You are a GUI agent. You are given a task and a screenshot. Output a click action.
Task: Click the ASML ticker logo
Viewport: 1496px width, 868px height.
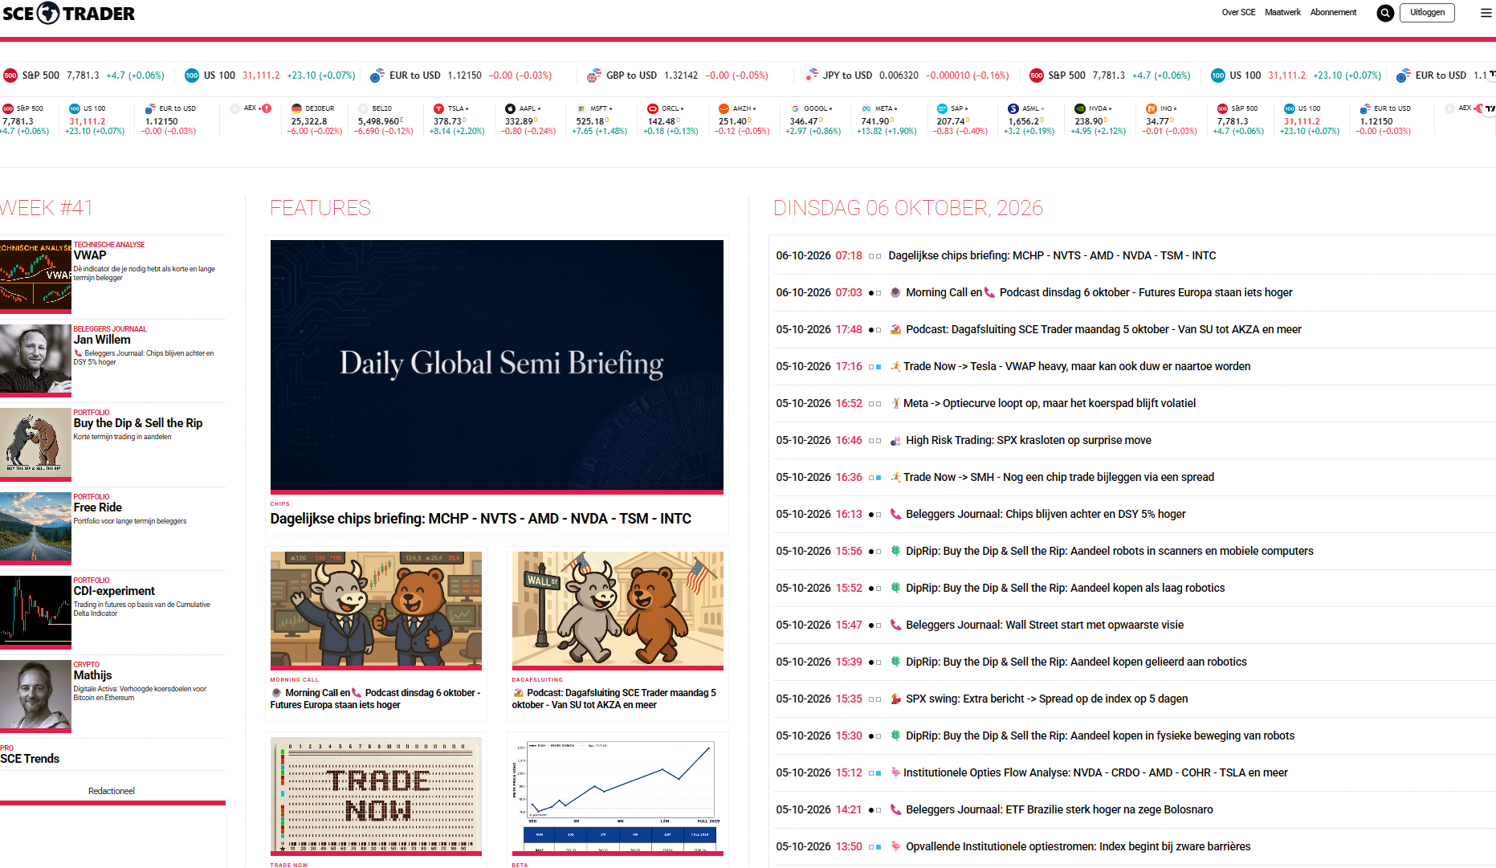(1013, 108)
